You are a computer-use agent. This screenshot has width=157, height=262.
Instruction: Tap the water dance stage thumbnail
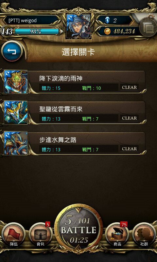pyautogui.click(x=16, y=143)
